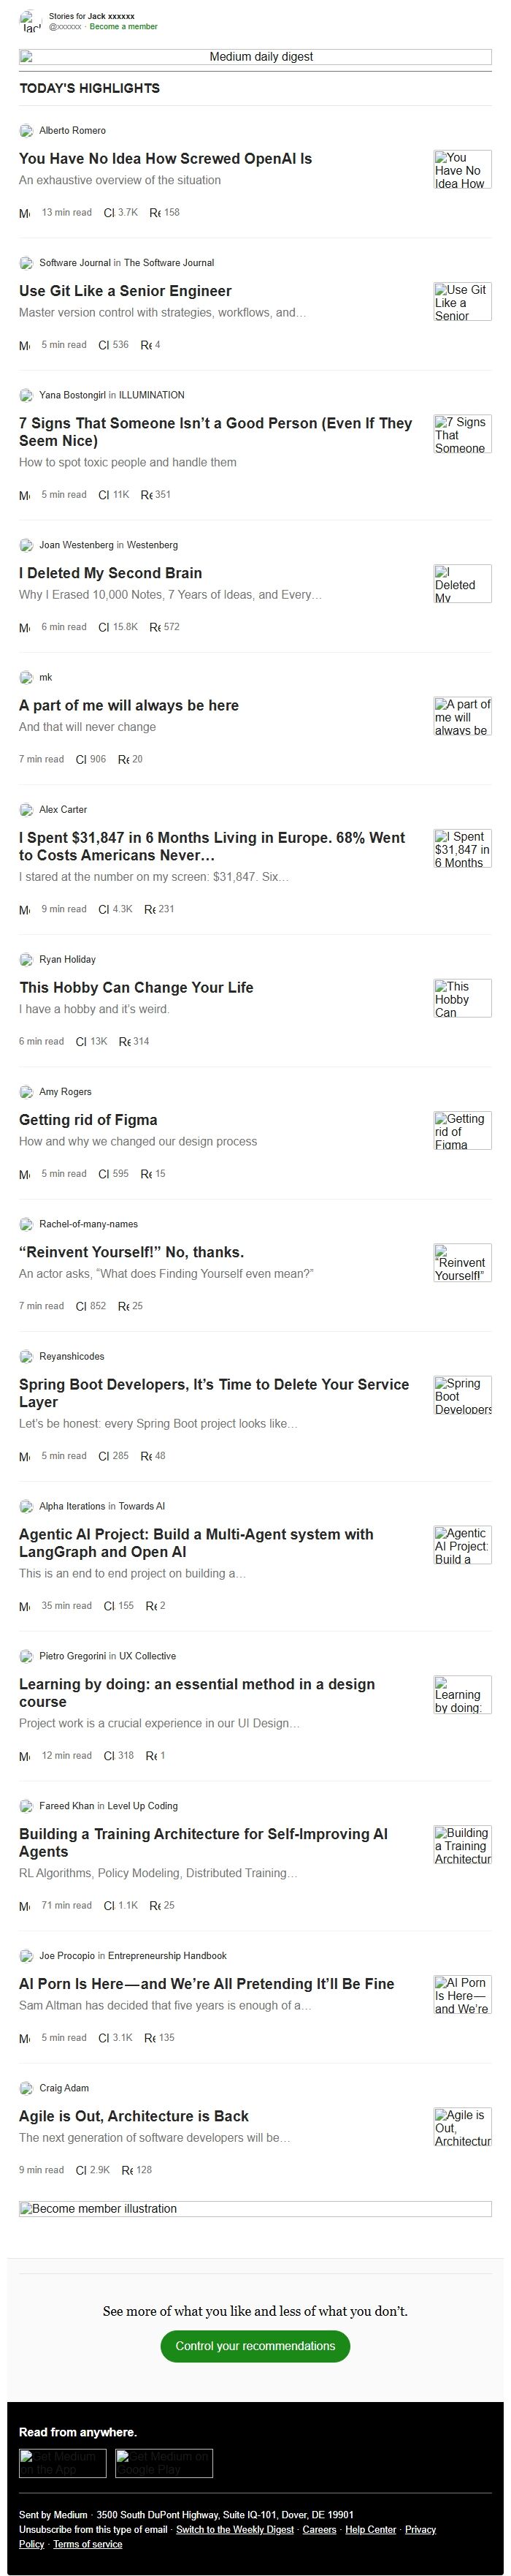
Task: Click the You Have No Idea How Screwed OpenAI thumbnail
Action: 462,169
